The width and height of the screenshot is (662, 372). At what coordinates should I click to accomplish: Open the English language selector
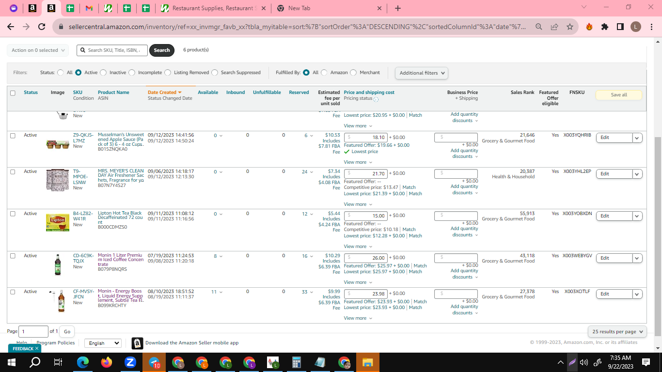103,343
